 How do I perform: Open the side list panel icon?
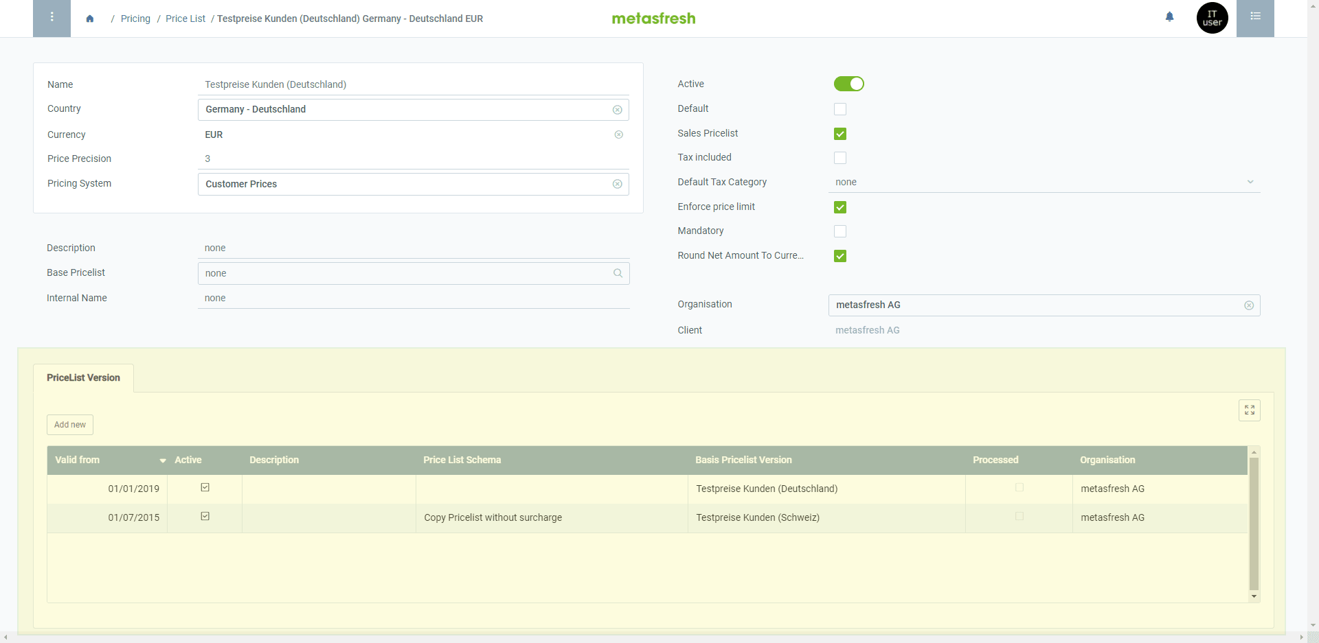1255,18
